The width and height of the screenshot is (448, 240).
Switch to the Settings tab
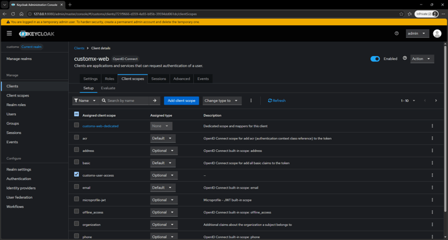coord(90,79)
